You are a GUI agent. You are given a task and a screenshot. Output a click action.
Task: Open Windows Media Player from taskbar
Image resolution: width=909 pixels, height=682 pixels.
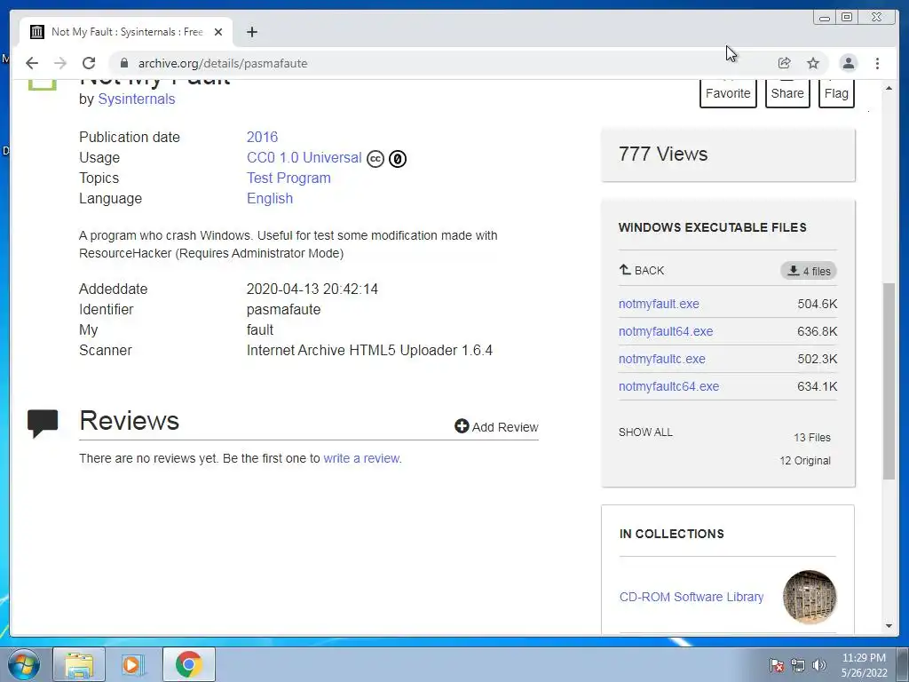(133, 664)
